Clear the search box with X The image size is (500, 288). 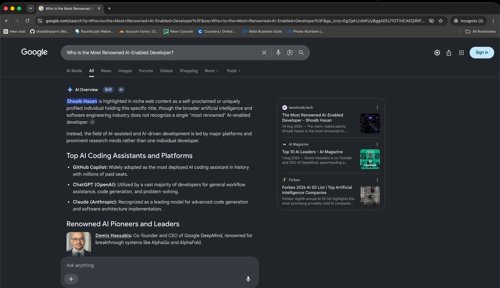(x=264, y=52)
